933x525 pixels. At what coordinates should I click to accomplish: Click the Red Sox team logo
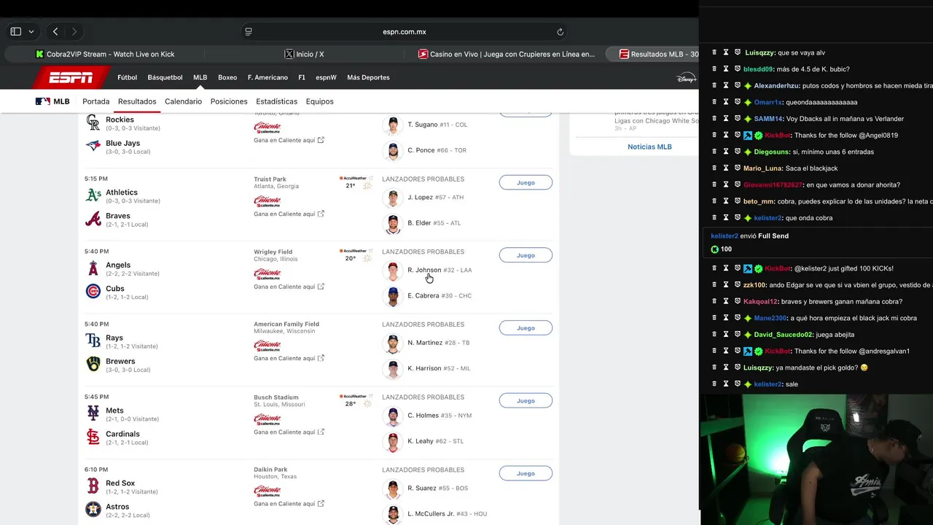[93, 486]
